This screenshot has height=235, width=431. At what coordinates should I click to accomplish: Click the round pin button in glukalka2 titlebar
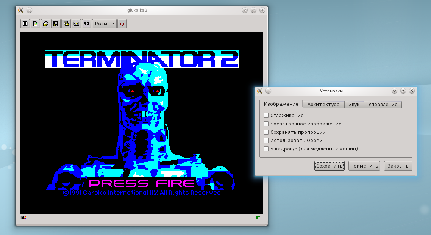[30, 10]
